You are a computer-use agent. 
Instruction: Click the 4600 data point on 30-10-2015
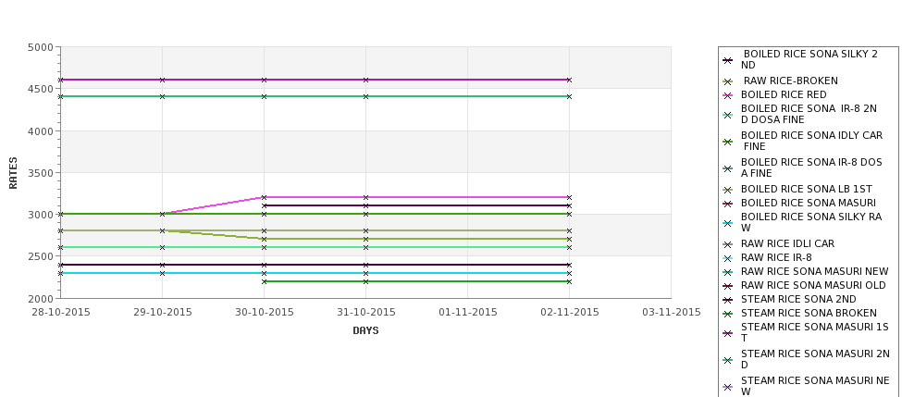point(264,80)
